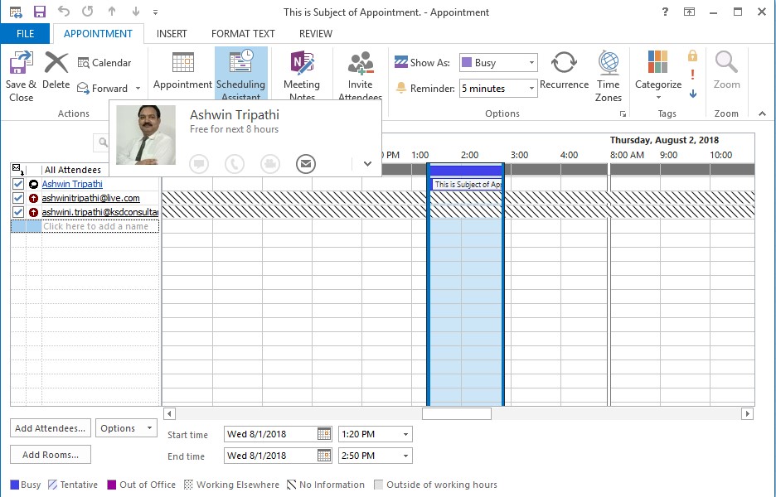The width and height of the screenshot is (776, 497).
Task: Toggle the ashwinitripathi@live.com attendee checkbox
Action: (18, 198)
